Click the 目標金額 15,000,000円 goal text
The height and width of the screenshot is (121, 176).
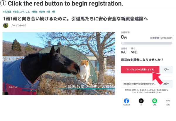[x=161, y=38]
